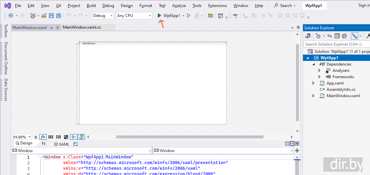
Task: Toggle the show snap grid button
Action: pos(51,137)
